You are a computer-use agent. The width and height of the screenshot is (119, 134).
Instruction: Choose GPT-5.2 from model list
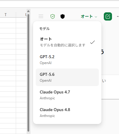(67, 60)
